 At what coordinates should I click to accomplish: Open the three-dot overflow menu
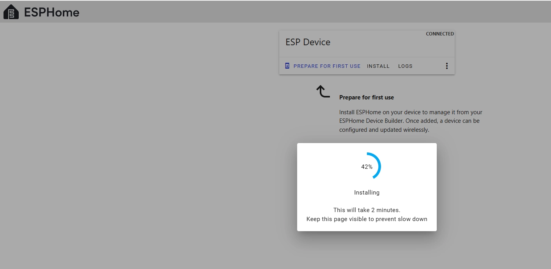tap(447, 66)
